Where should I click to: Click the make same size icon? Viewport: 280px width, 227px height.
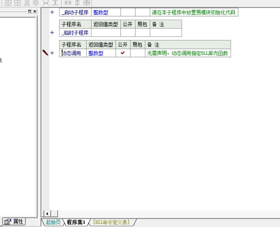87,3
